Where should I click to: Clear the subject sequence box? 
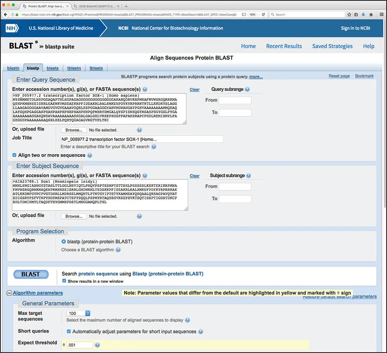pyautogui.click(x=195, y=176)
